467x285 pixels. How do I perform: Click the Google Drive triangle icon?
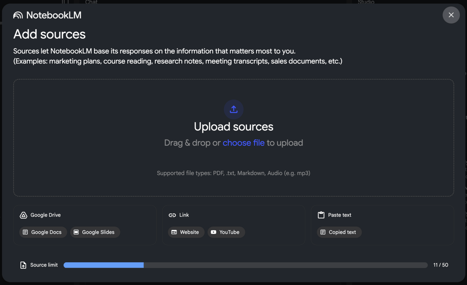pyautogui.click(x=23, y=215)
